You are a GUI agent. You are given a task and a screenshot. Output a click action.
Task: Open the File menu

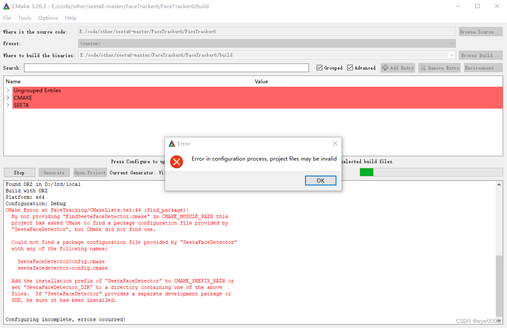[7, 18]
